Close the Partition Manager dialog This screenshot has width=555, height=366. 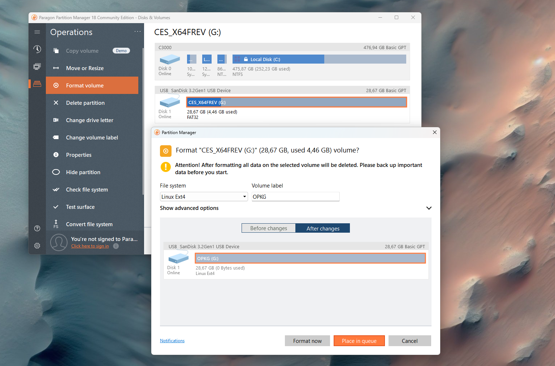coord(435,132)
